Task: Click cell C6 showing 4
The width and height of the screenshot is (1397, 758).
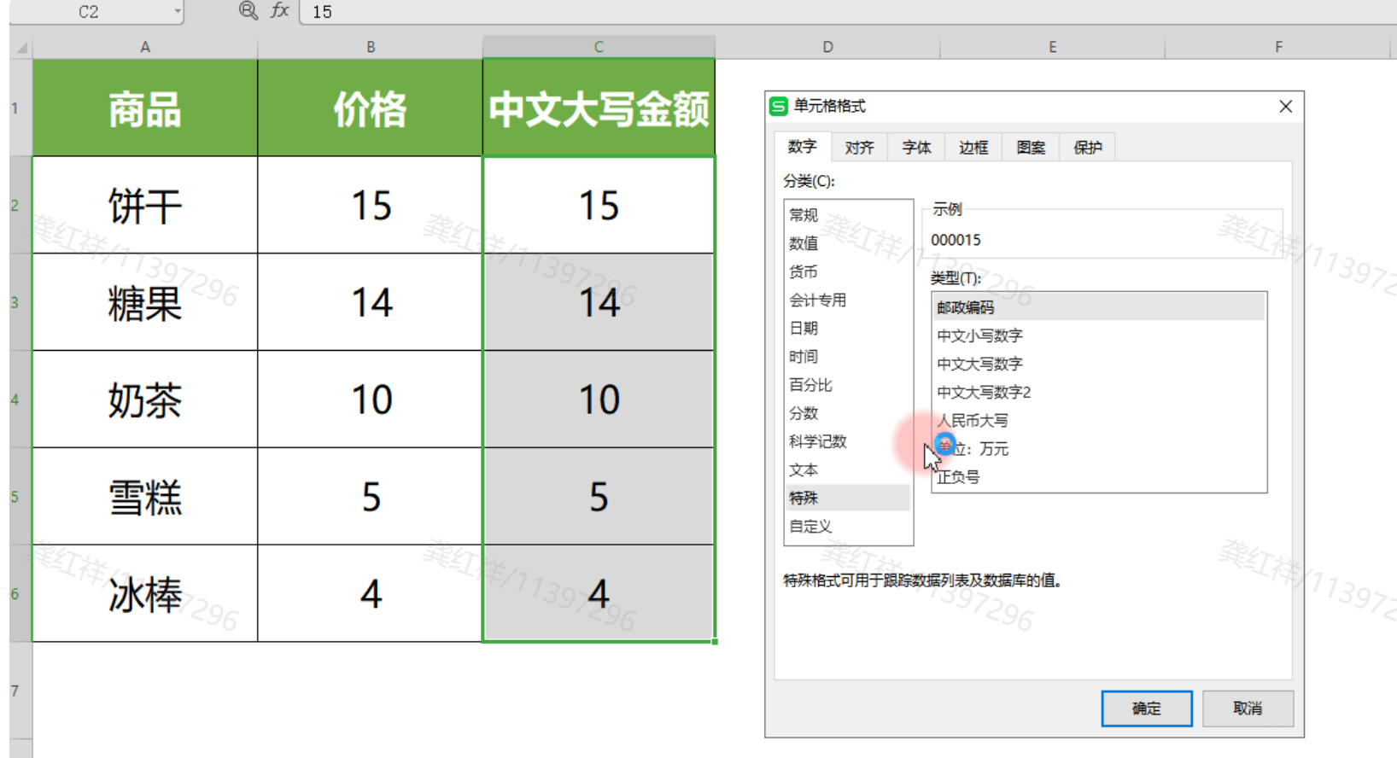Action: pos(599,593)
